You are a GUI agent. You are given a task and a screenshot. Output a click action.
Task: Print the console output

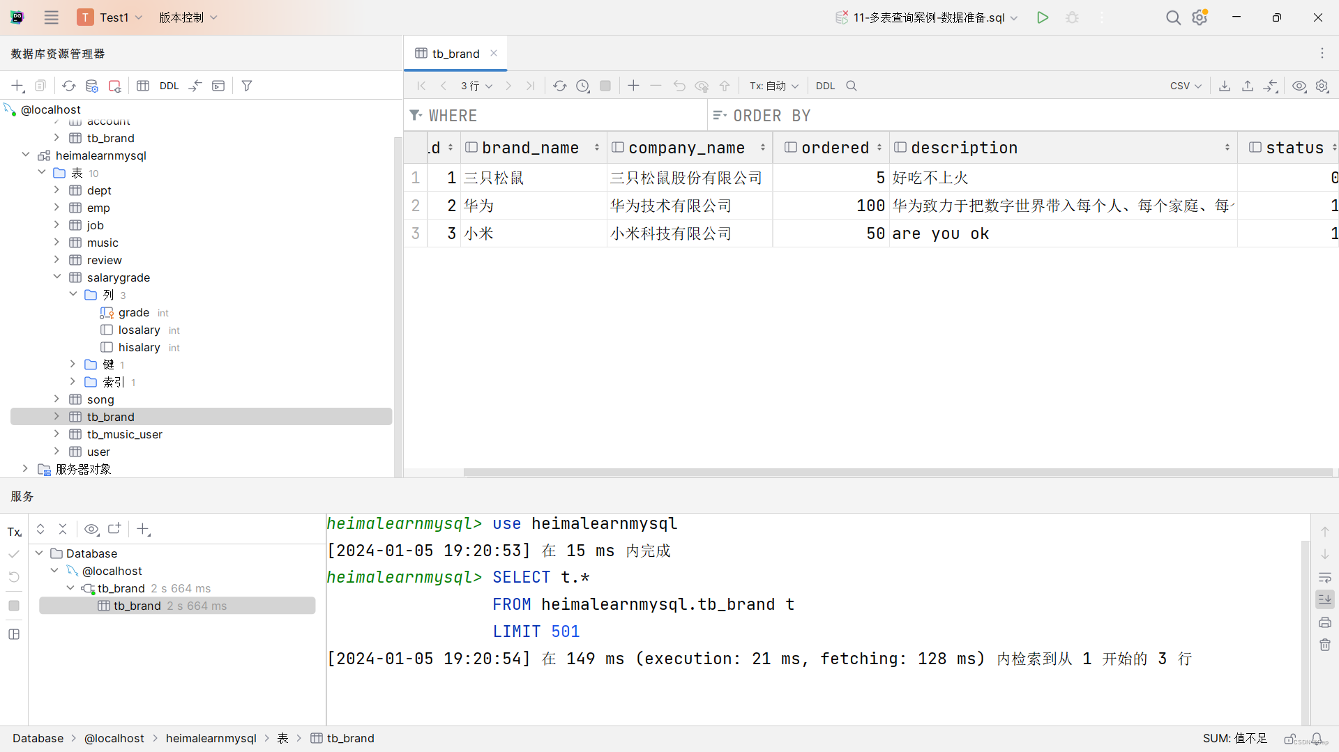coord(1325,622)
